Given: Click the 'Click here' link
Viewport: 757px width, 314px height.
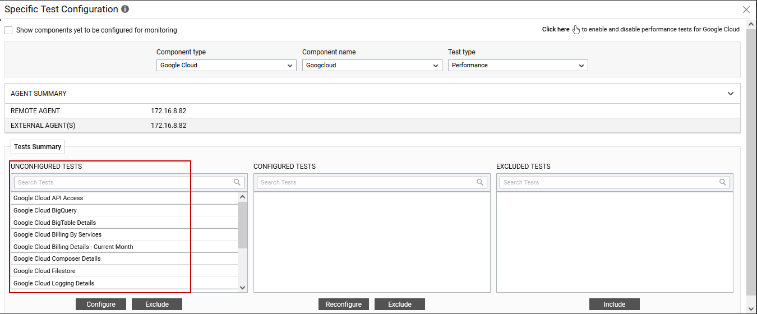Looking at the screenshot, I should click(x=556, y=30).
